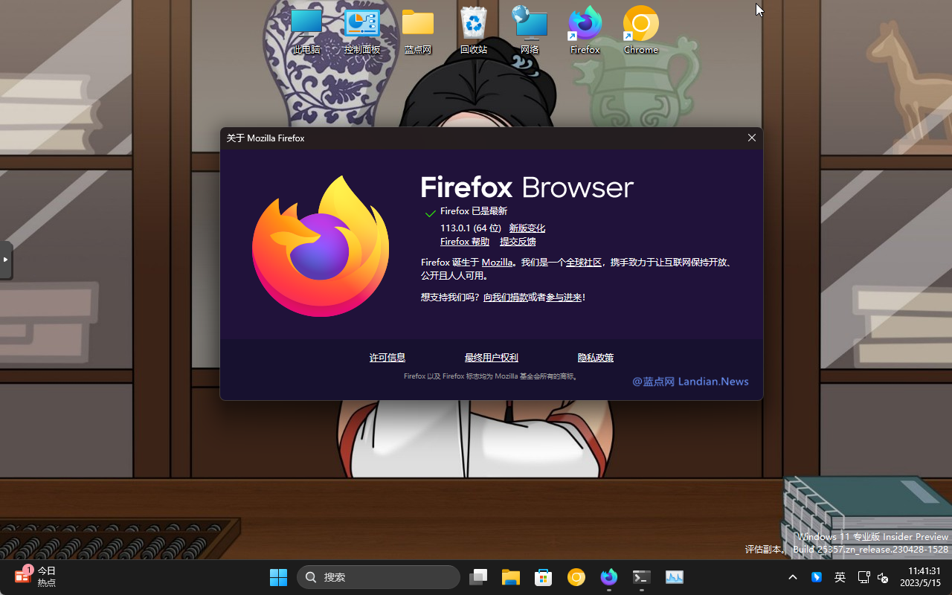Expand the side panel arrow handle
Viewport: 952px width, 595px height.
[6, 260]
